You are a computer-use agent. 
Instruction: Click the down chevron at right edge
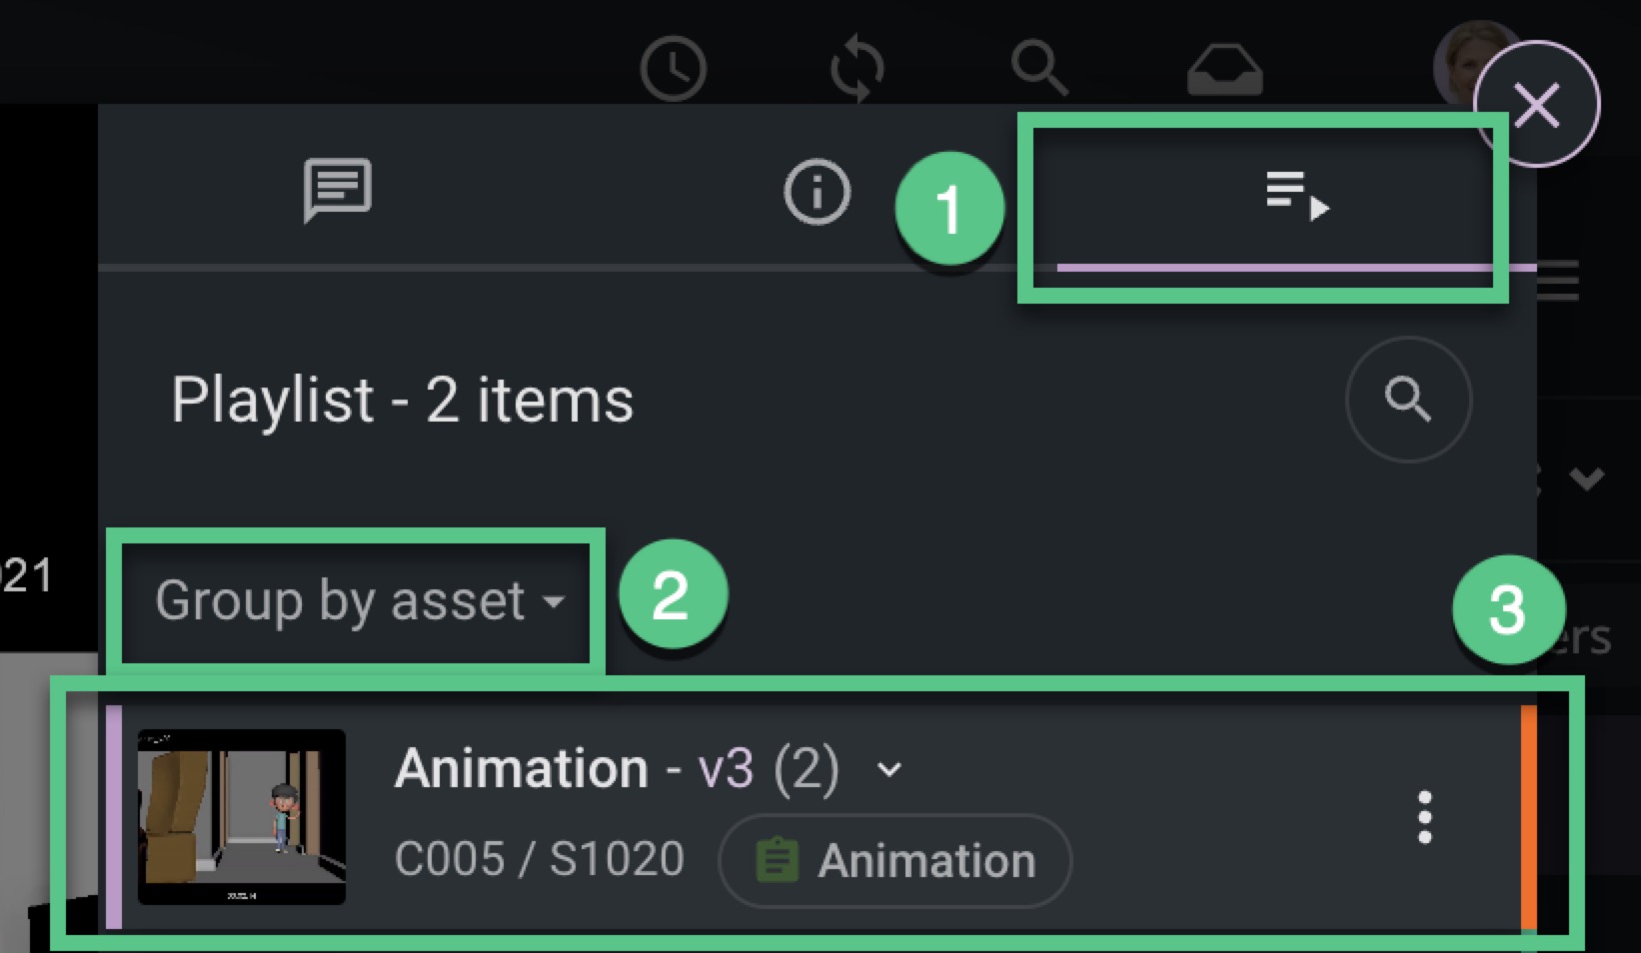tap(1586, 479)
